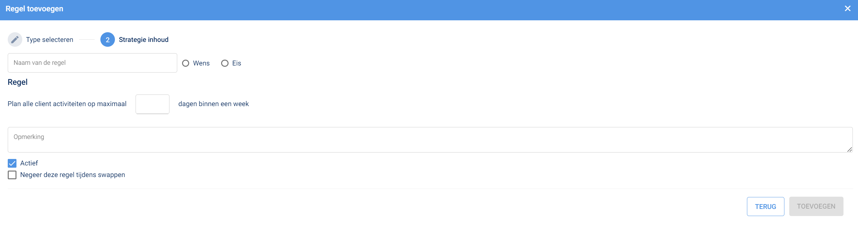Focus the Naam van de regel field
The width and height of the screenshot is (858, 227).
click(92, 63)
